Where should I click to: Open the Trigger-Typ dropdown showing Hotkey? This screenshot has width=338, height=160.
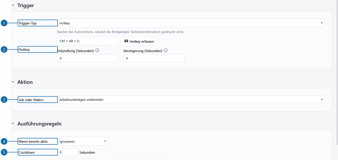coord(191,23)
